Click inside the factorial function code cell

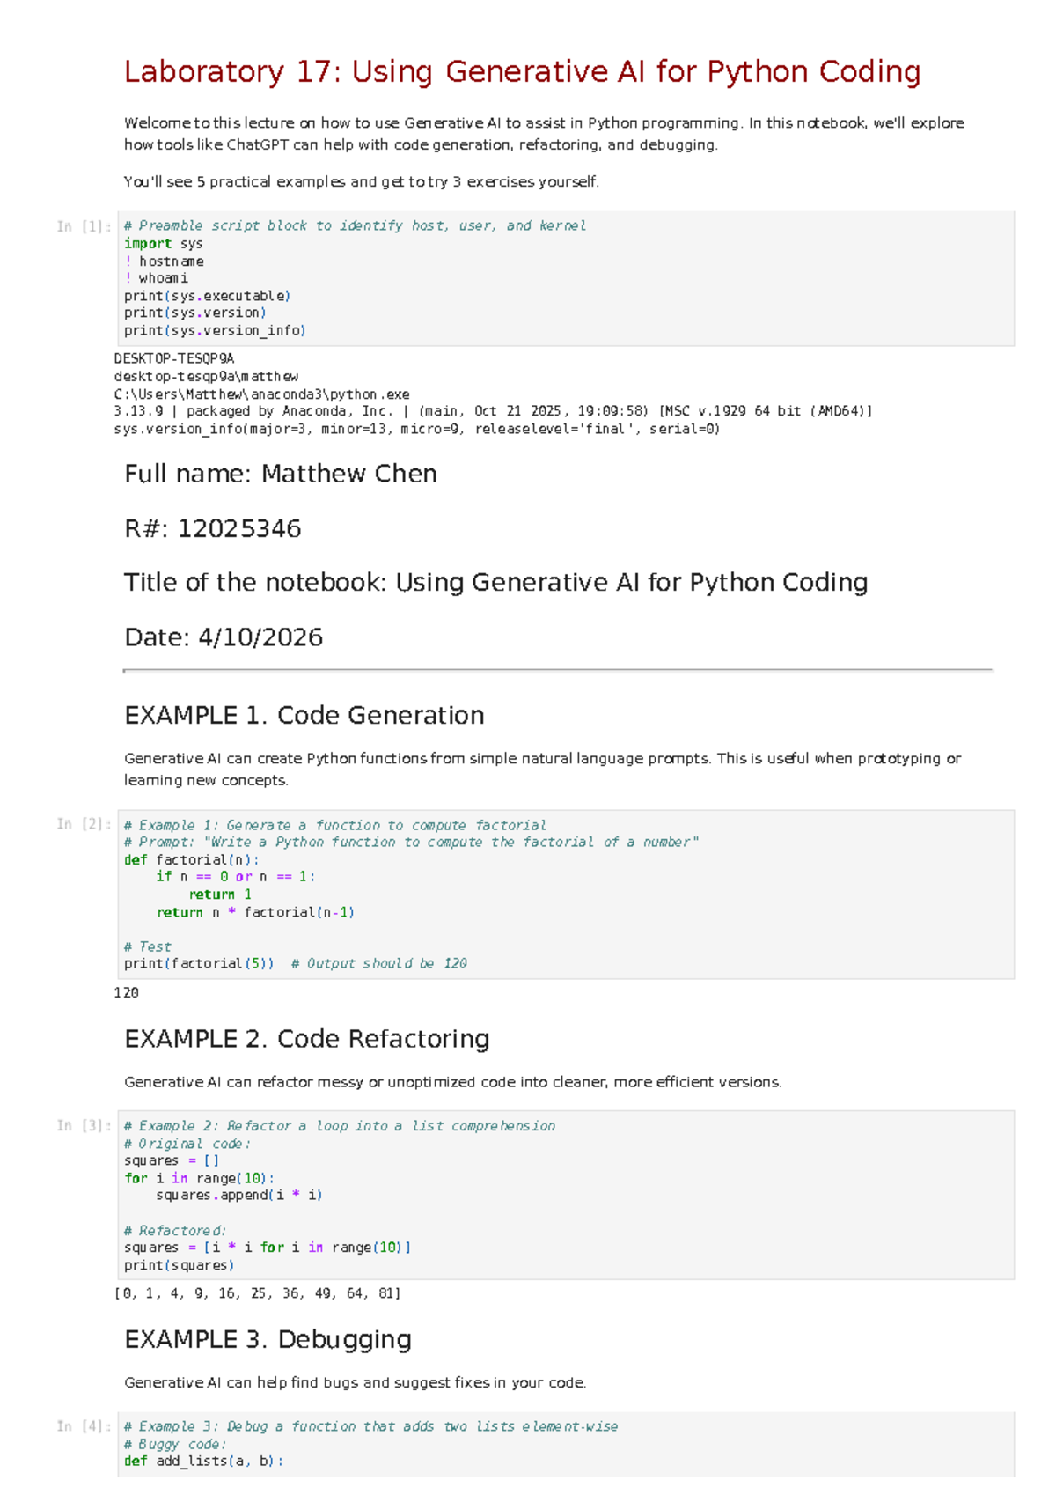[565, 894]
